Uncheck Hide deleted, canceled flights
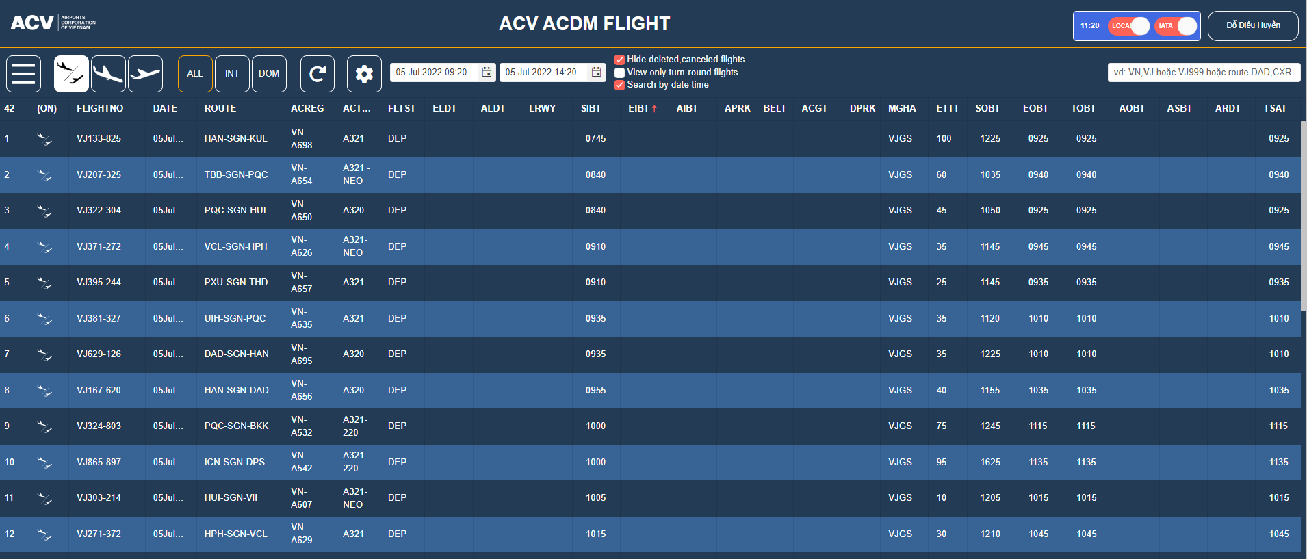 point(619,60)
